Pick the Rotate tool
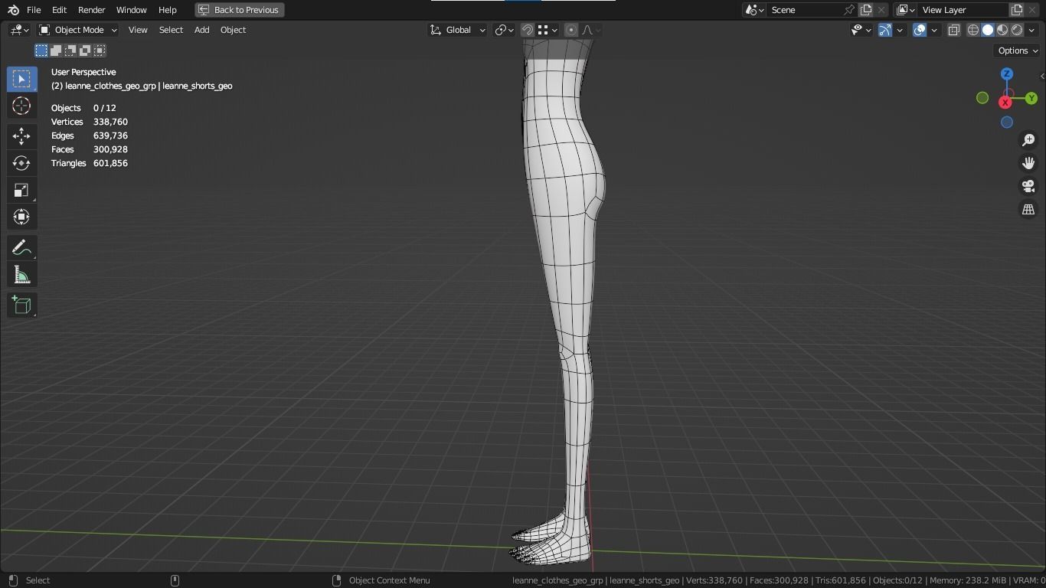This screenshot has width=1046, height=588. (21, 163)
